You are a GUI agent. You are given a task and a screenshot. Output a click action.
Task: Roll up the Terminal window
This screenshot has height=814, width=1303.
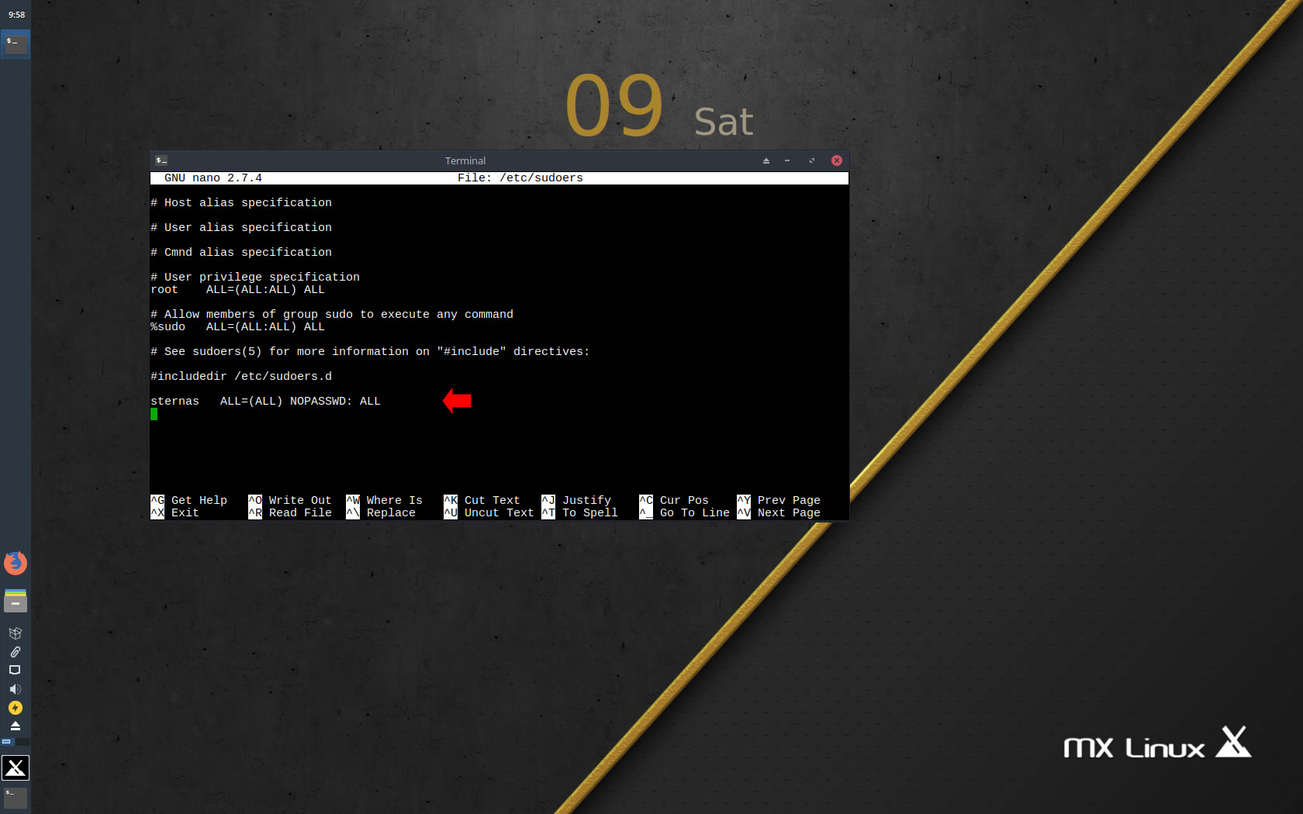[766, 160]
